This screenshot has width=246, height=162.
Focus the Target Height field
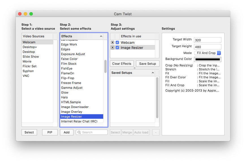[208, 47]
